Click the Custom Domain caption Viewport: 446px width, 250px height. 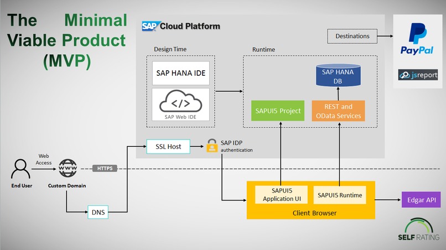67,185
